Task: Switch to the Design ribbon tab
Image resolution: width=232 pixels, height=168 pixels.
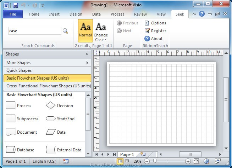Action: click(x=76, y=14)
